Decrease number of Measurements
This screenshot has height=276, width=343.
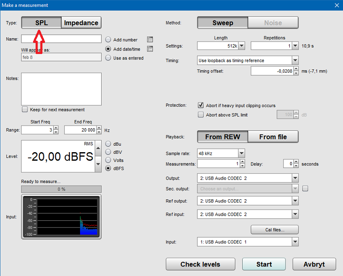(x=242, y=166)
